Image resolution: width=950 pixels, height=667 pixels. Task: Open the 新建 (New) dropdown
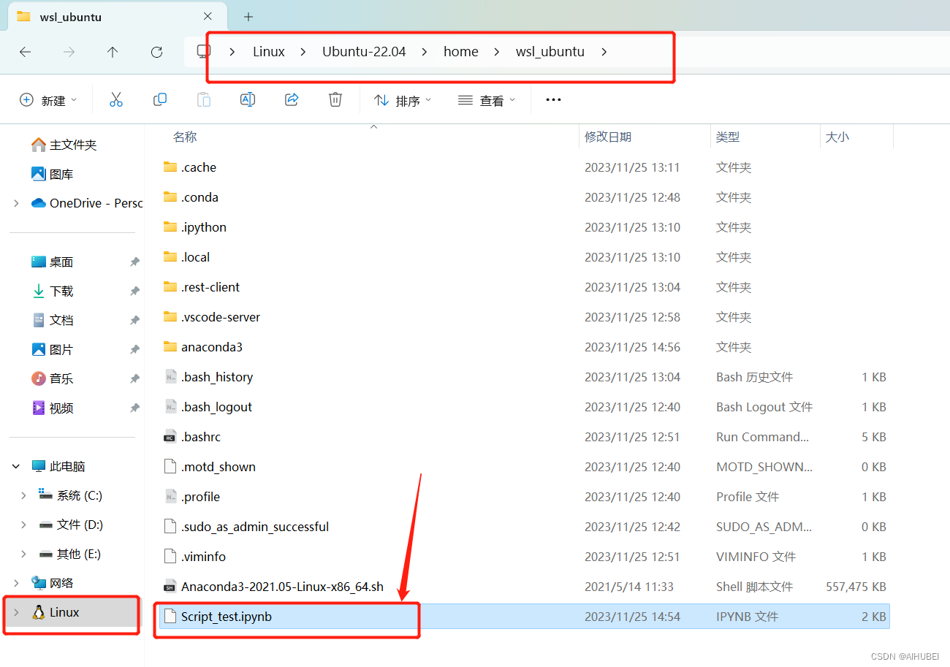click(48, 100)
